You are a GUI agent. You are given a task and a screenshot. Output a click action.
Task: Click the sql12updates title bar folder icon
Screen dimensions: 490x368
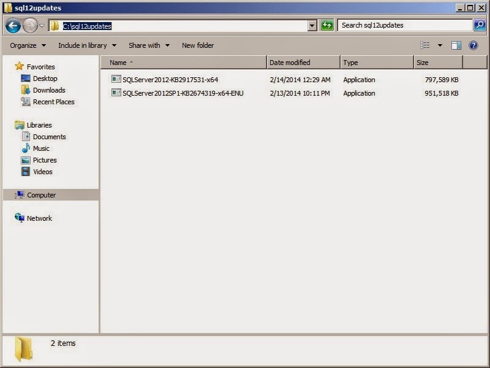pyautogui.click(x=8, y=7)
